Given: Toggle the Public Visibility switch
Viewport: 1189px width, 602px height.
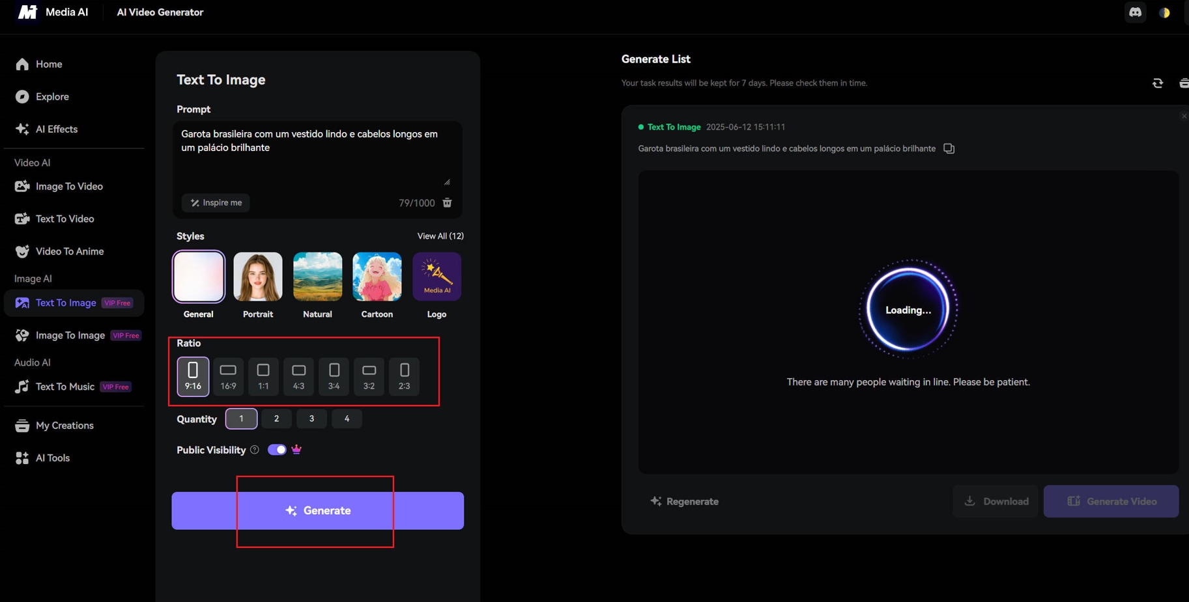Looking at the screenshot, I should [277, 450].
